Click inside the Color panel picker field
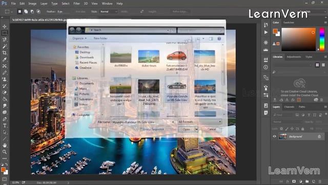Image resolution: width=328 pixels, height=185 pixels. pyautogui.click(x=298, y=39)
